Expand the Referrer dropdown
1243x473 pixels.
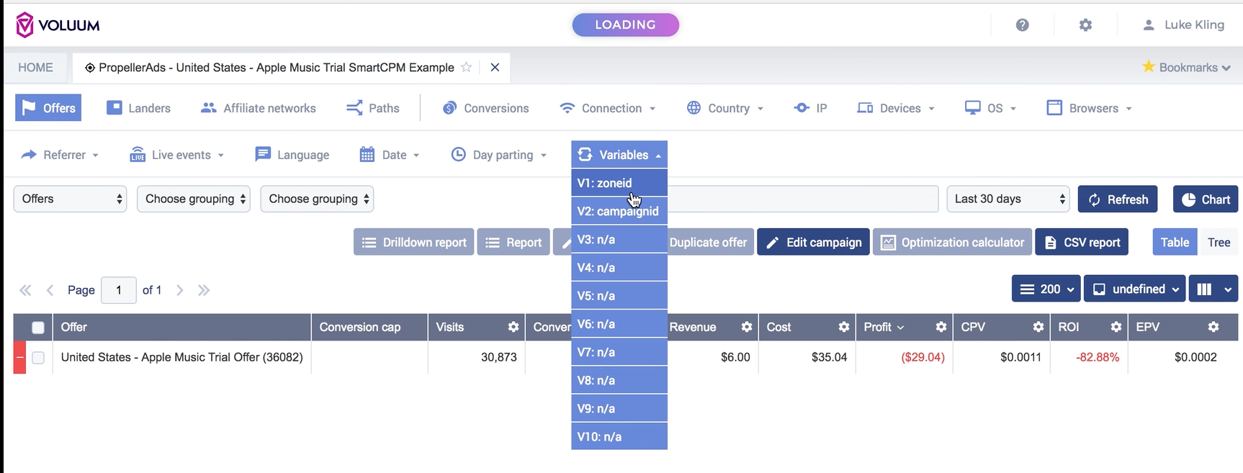click(x=60, y=155)
